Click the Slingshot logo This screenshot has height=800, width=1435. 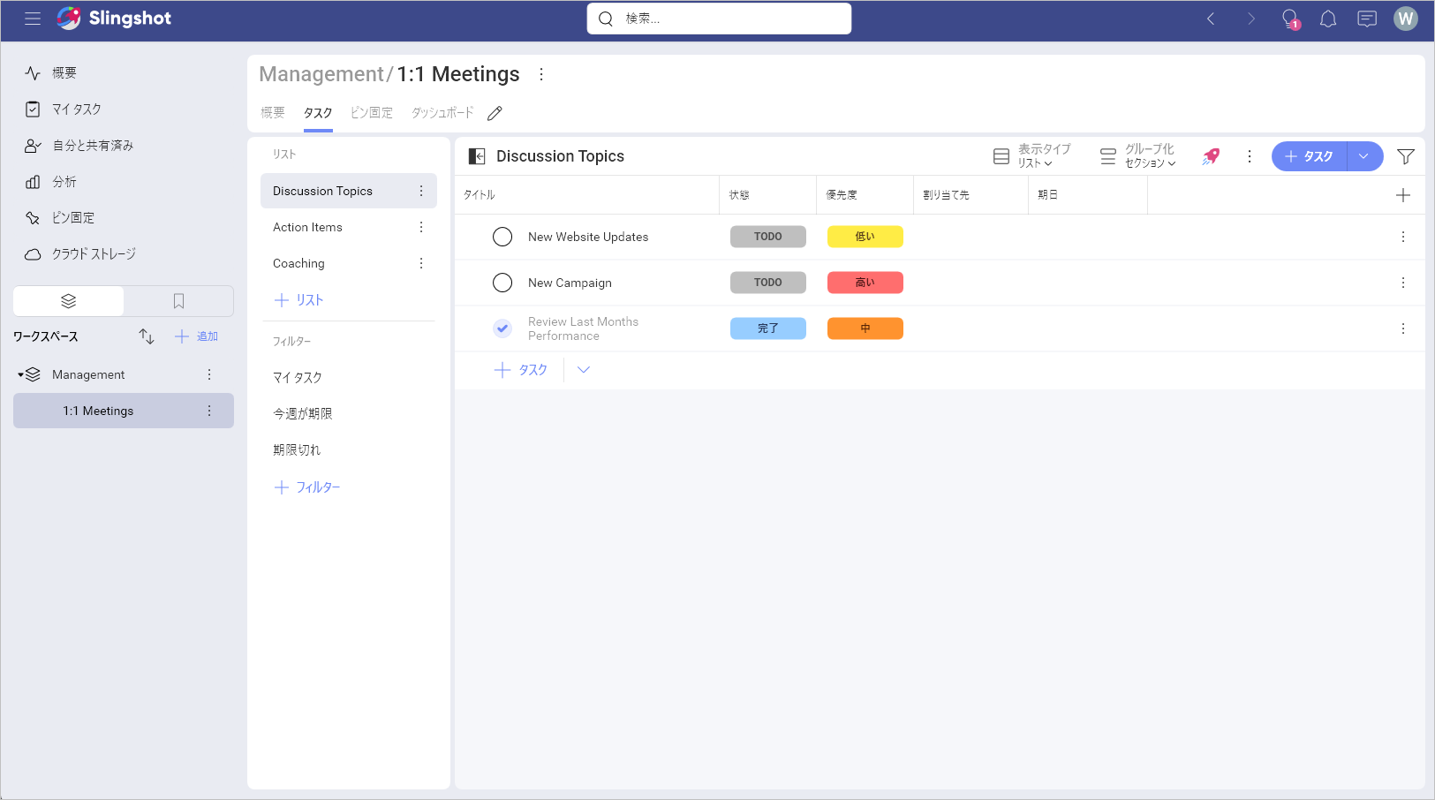[x=114, y=19]
